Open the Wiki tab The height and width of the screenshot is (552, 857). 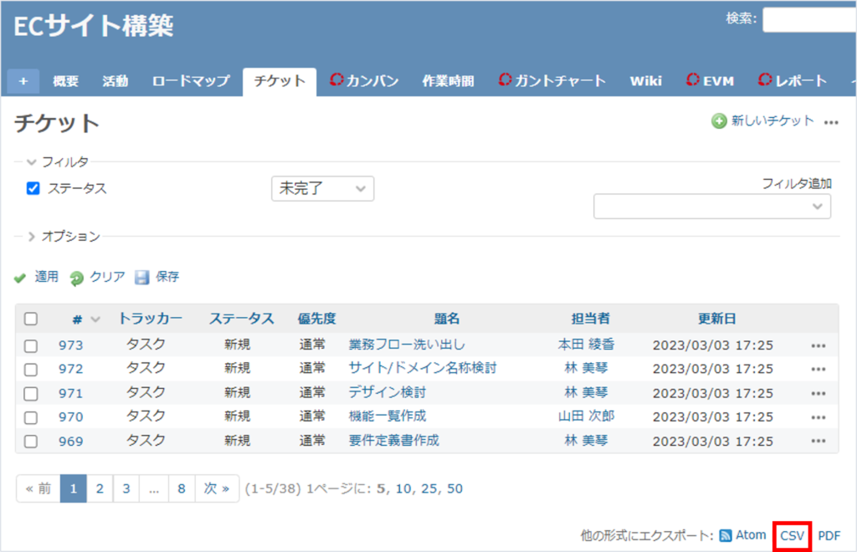[645, 80]
